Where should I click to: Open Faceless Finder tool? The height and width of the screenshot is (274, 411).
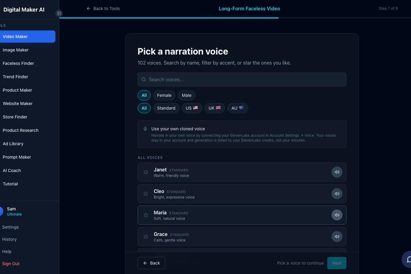27,63
